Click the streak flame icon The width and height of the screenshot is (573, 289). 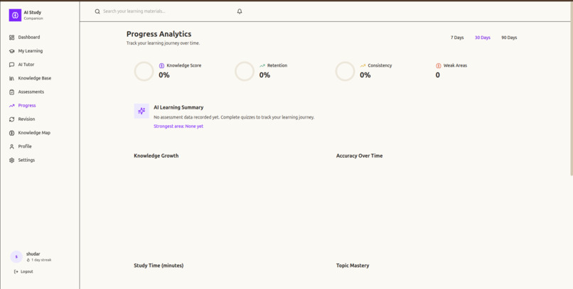point(28,260)
